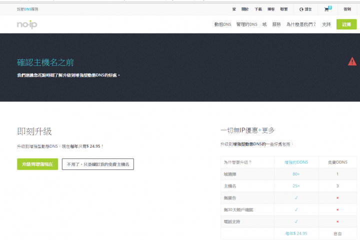Click 為什麼是我們？ menu item
This screenshot has height=240, width=360.
(x=301, y=24)
